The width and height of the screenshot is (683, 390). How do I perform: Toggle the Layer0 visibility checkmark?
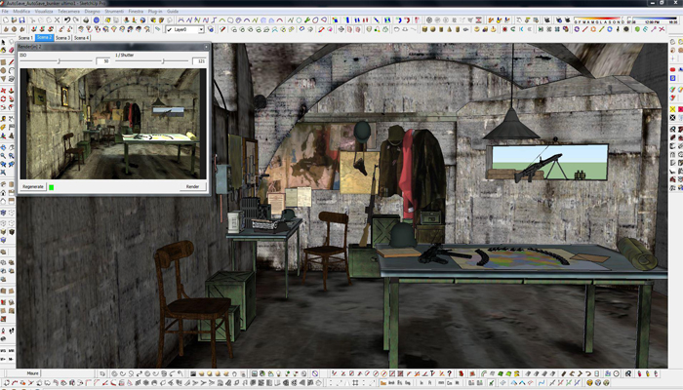coord(169,29)
